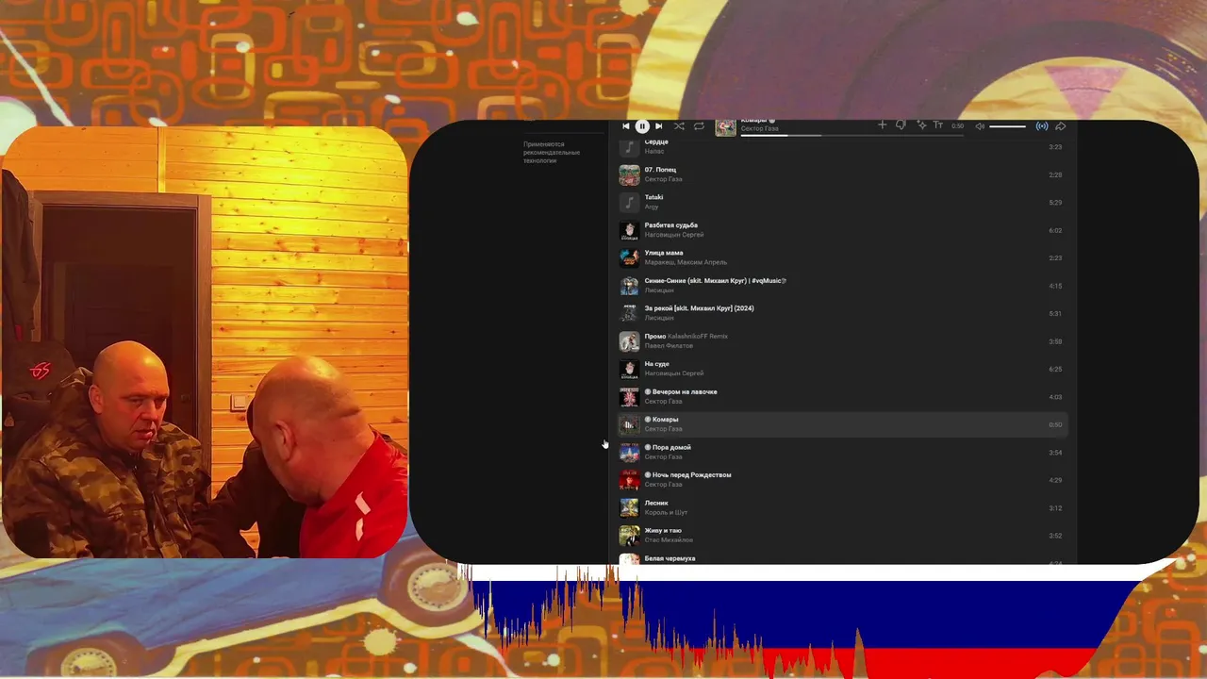This screenshot has width=1207, height=679.
Task: Add current track with plus icon
Action: [883, 125]
